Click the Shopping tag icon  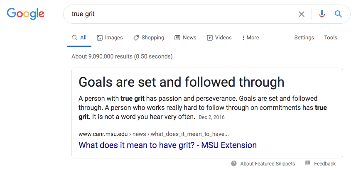[x=136, y=38]
